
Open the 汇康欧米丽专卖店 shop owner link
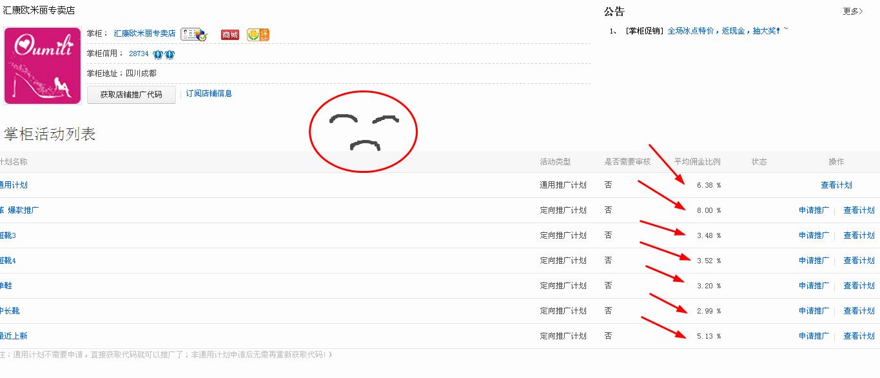[x=144, y=34]
